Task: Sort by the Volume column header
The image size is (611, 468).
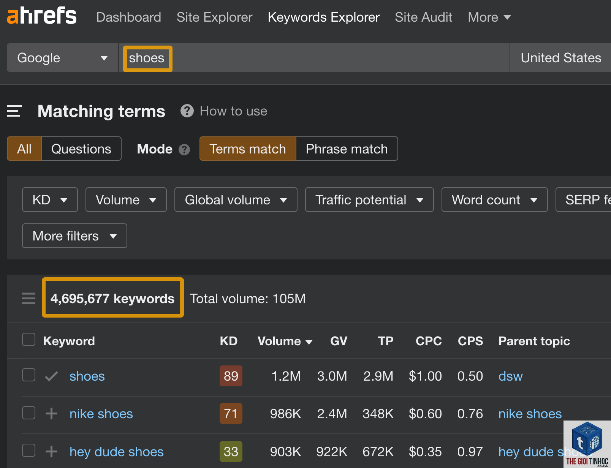Action: (285, 341)
